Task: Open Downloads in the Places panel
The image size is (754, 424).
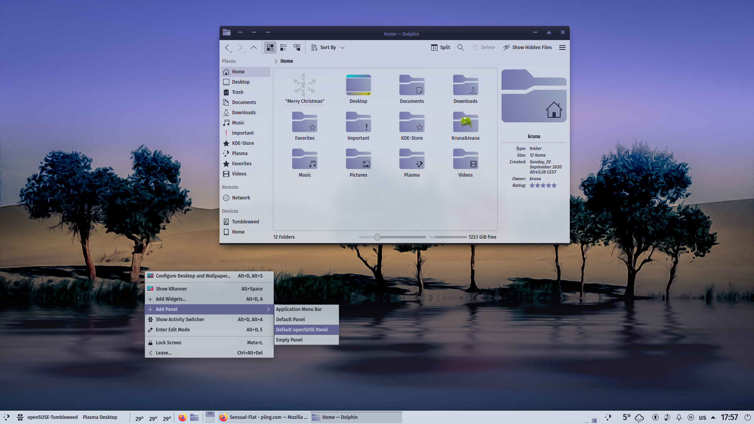Action: tap(246, 113)
